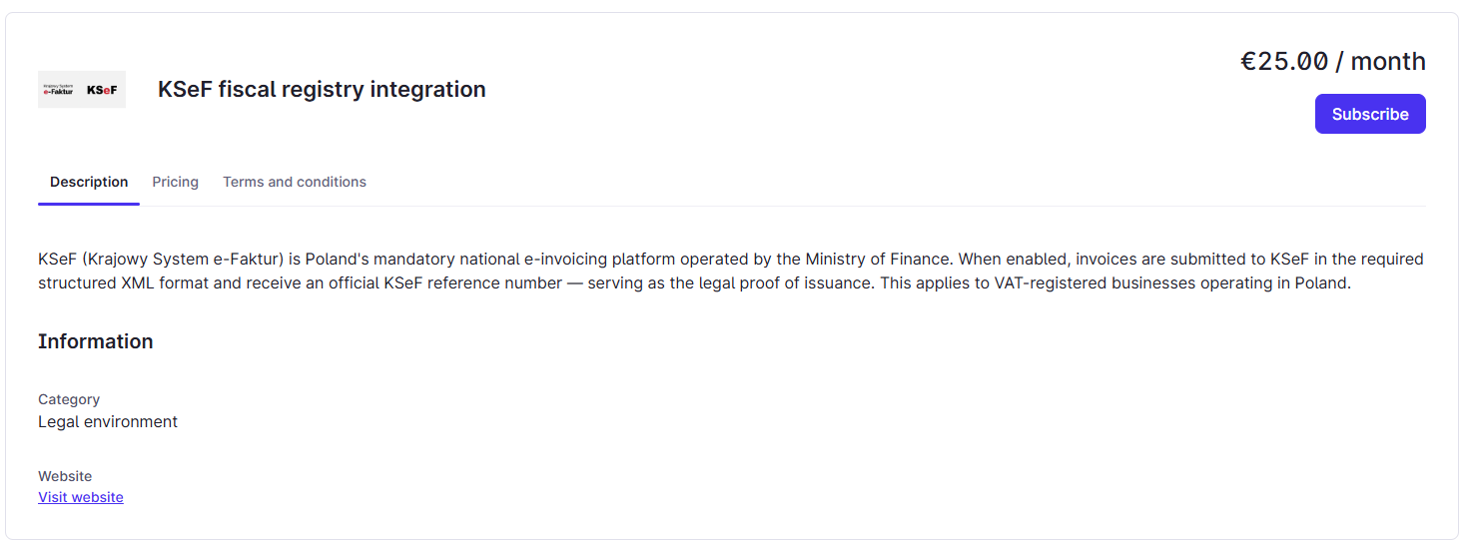This screenshot has height=551, width=1471.
Task: Click the Category field label
Action: 69,399
